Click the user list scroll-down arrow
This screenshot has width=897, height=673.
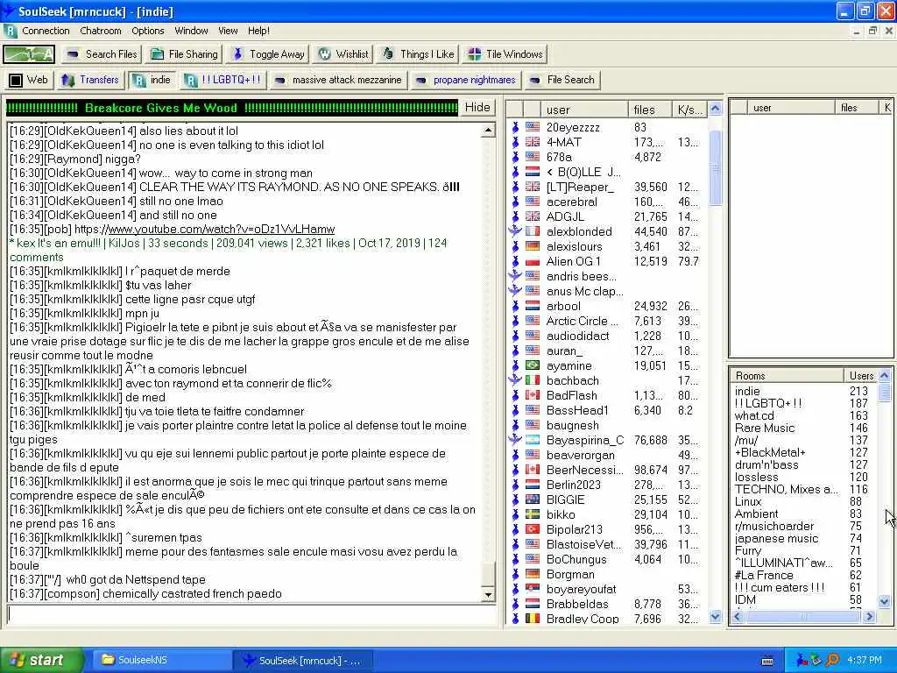click(x=715, y=617)
